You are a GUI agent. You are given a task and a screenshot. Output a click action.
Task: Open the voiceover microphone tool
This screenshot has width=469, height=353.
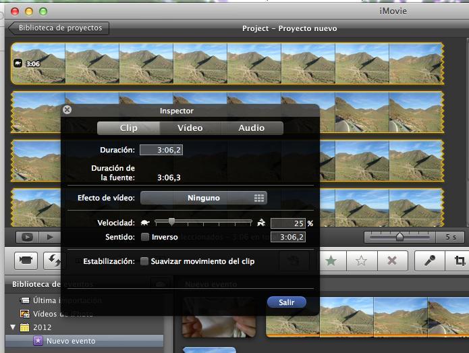pyautogui.click(x=429, y=261)
